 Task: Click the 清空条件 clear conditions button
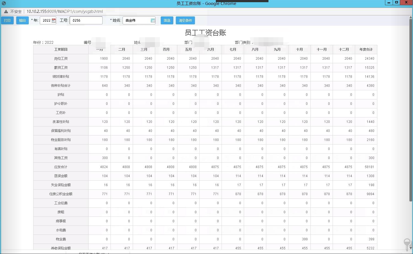coord(185,21)
